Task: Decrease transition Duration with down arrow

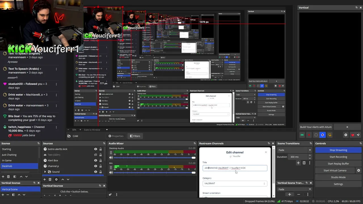Action: [310, 158]
